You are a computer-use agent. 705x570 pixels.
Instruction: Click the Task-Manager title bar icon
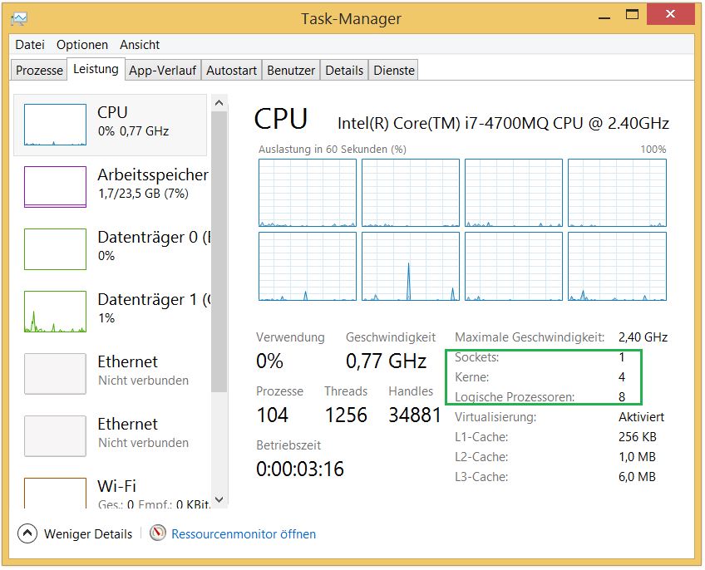coord(20,17)
